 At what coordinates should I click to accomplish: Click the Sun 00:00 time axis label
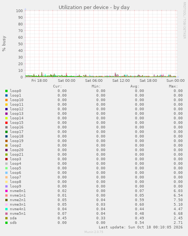[x=176, y=81]
